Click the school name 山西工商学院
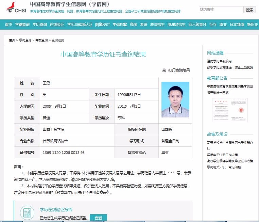 (x=53, y=129)
